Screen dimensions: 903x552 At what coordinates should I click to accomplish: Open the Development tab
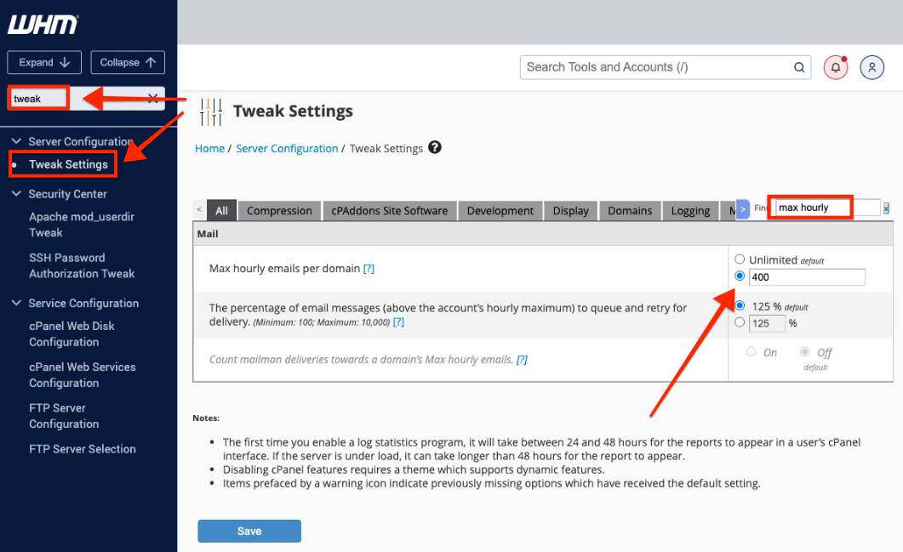coord(500,211)
